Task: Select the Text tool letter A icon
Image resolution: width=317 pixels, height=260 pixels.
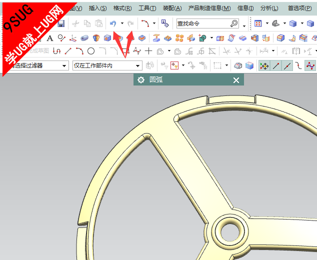Action: pos(50,38)
